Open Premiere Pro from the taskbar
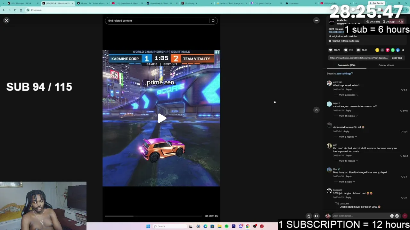The height and width of the screenshot is (230, 410). tap(234, 226)
